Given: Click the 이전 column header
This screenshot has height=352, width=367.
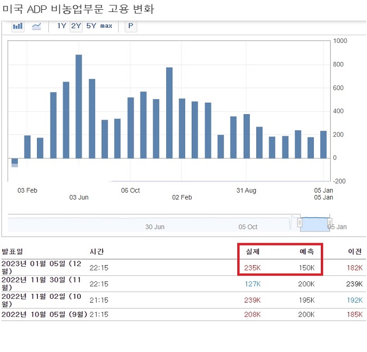Looking at the screenshot, I should (x=355, y=252).
